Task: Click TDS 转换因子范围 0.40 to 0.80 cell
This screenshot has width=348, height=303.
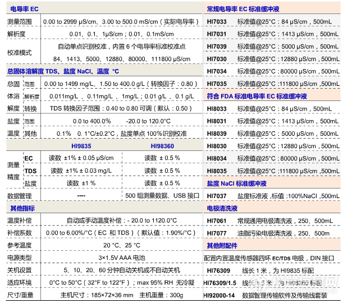Action: coord(121,108)
